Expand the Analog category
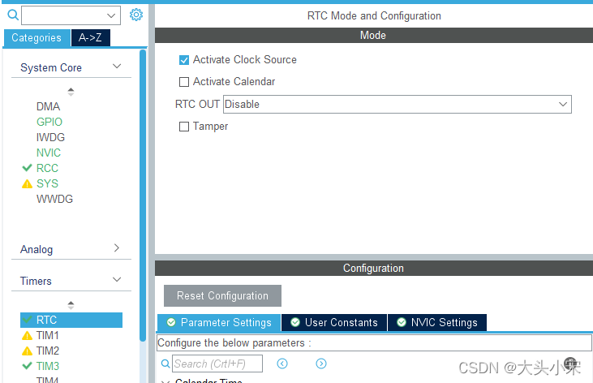The height and width of the screenshot is (383, 593). [x=117, y=247]
